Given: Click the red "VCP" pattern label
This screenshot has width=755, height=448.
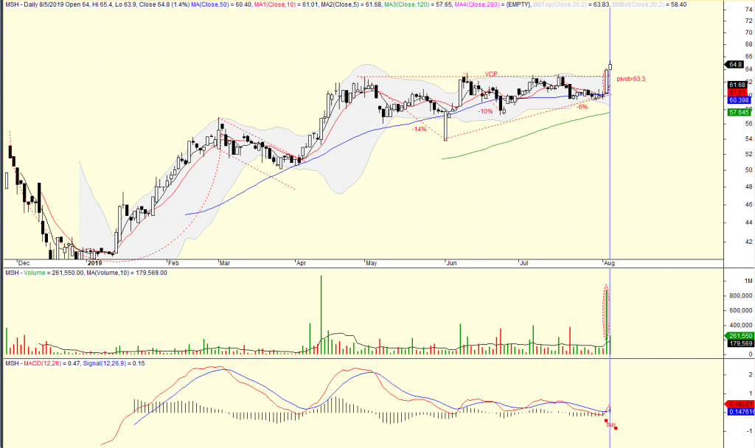Looking at the screenshot, I should tap(492, 74).
